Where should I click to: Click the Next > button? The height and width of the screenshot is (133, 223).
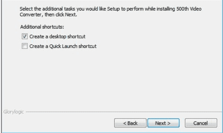(x=163, y=123)
